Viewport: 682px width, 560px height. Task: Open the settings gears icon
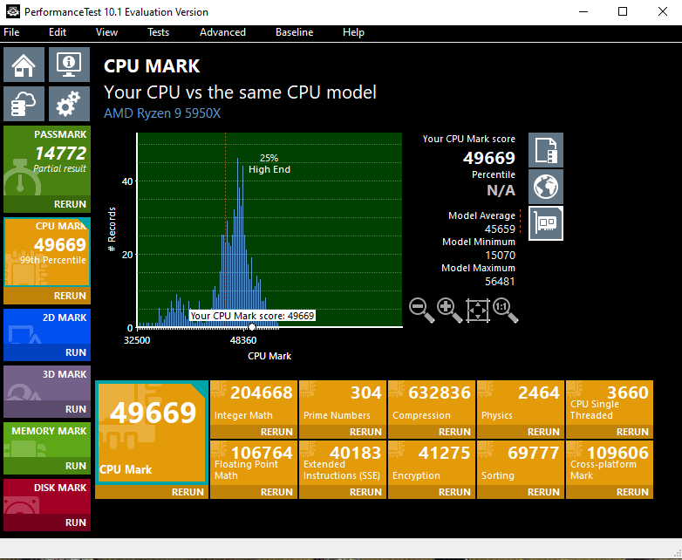pyautogui.click(x=68, y=105)
